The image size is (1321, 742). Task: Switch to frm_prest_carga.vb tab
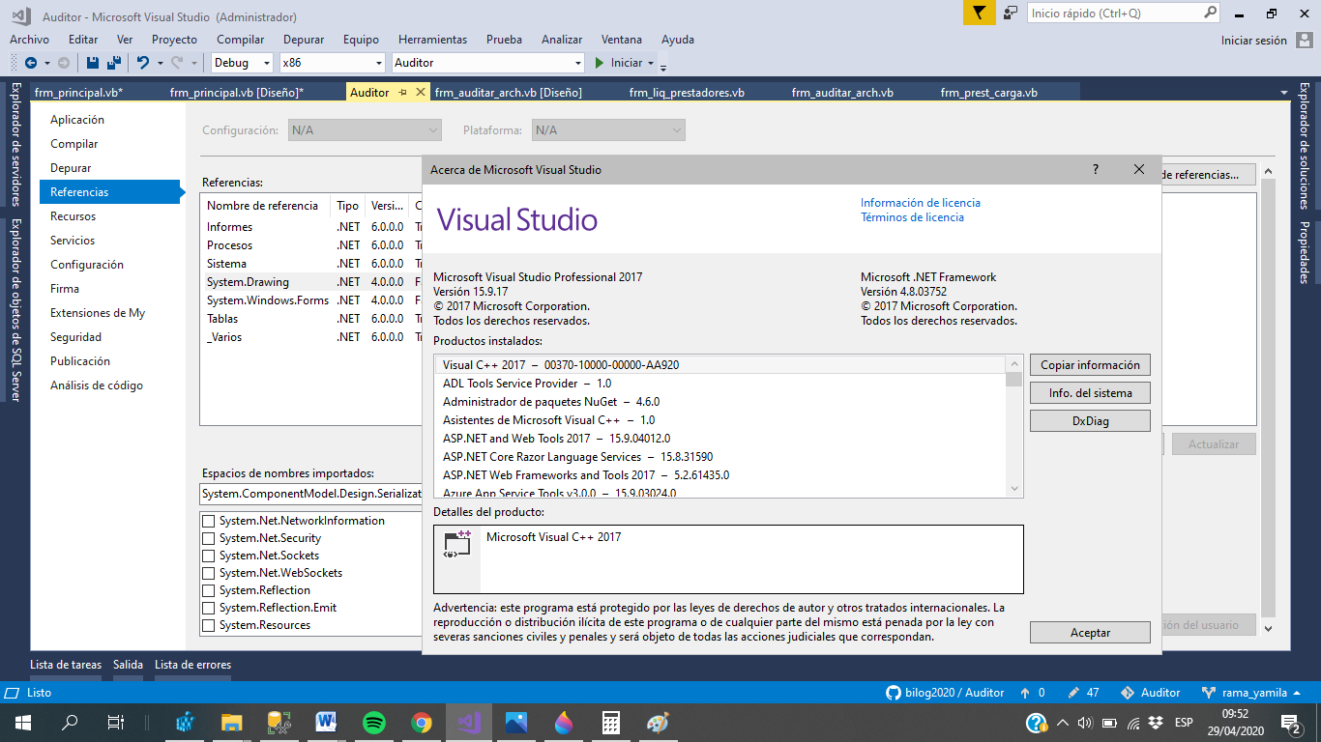coord(988,93)
